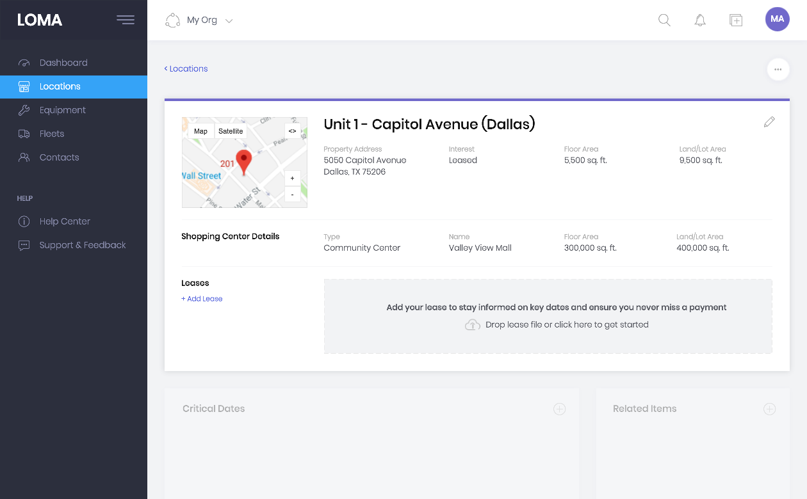
Task: Collapse sidebar with hamburger menu icon
Action: (125, 20)
